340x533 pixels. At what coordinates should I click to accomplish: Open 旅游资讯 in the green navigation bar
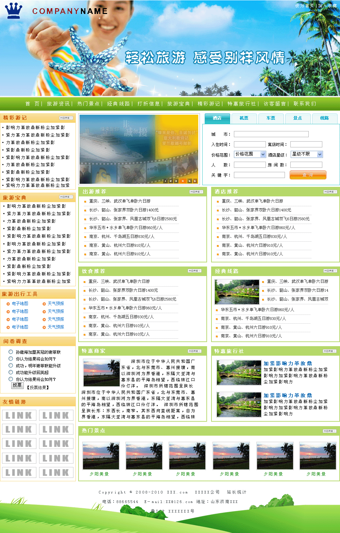coord(58,104)
